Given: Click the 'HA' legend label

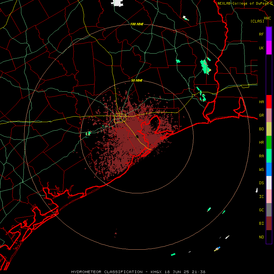Looking at the screenshot, I should (x=261, y=102).
